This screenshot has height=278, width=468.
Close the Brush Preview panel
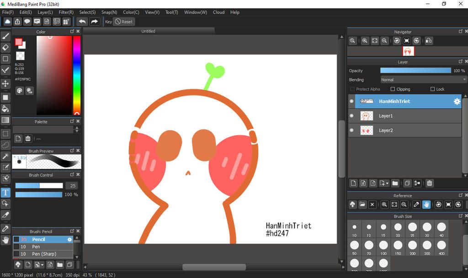click(x=78, y=151)
